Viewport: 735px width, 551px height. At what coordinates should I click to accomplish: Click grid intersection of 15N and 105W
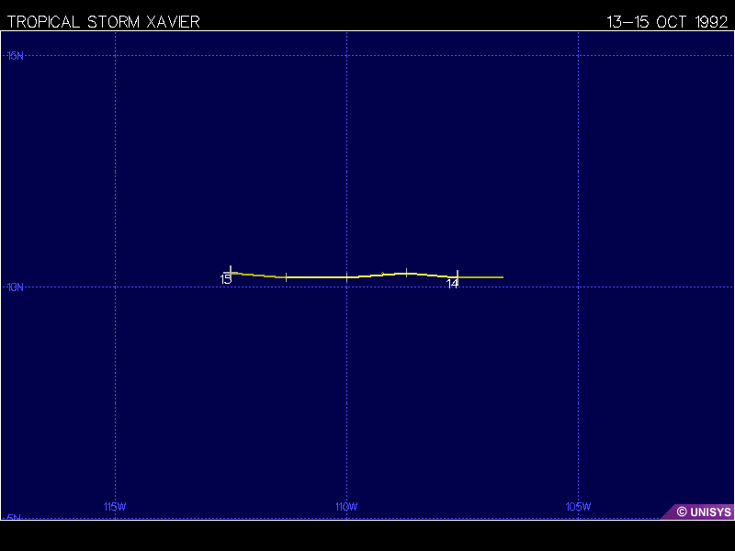(x=578, y=56)
